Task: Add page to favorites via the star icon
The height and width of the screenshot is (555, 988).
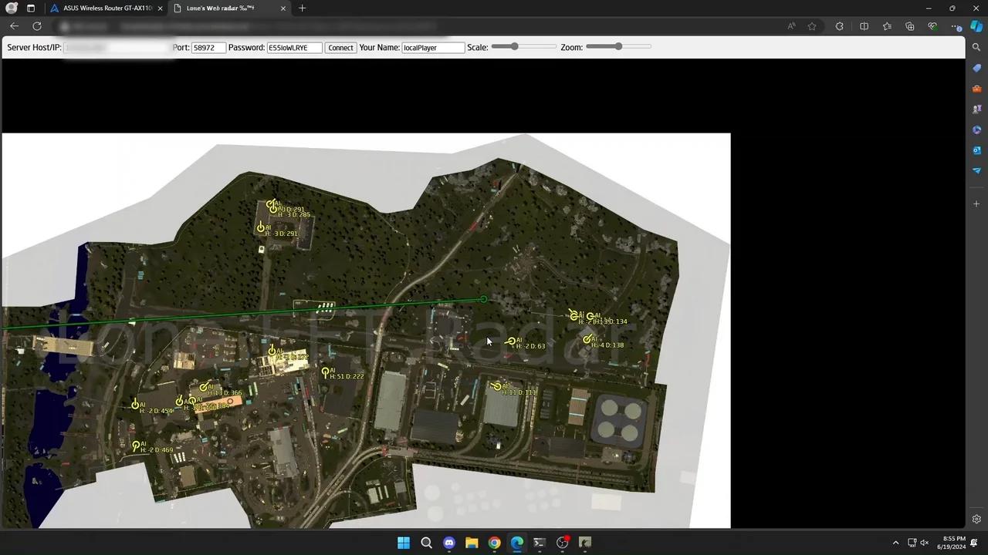Action: point(812,25)
